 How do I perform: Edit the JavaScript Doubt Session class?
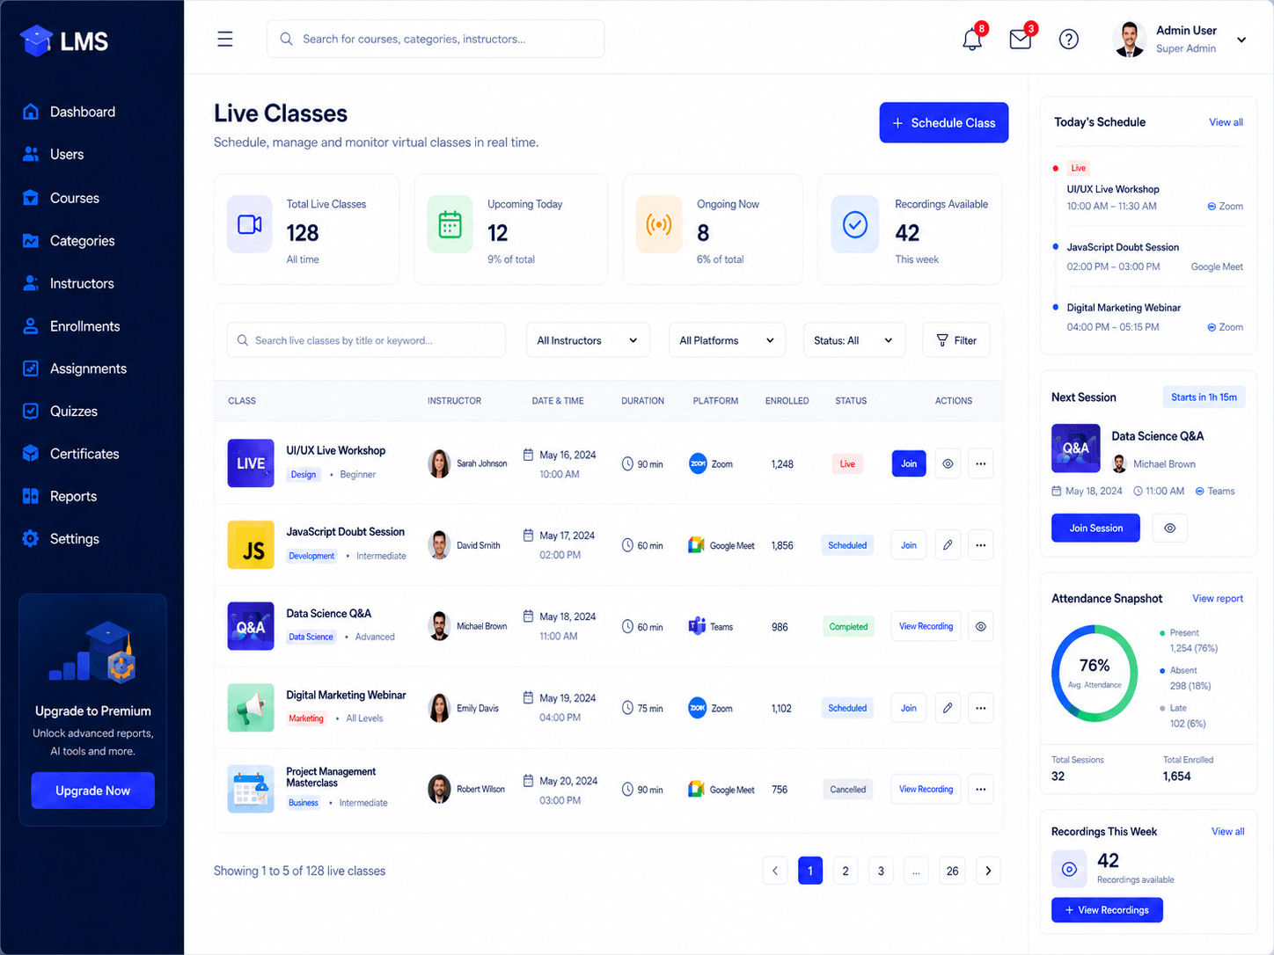948,545
